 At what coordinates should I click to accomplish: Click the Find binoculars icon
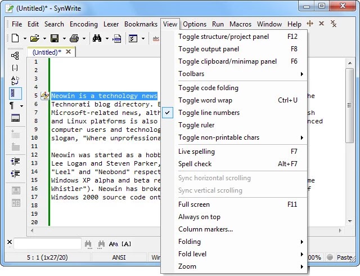[97, 38]
